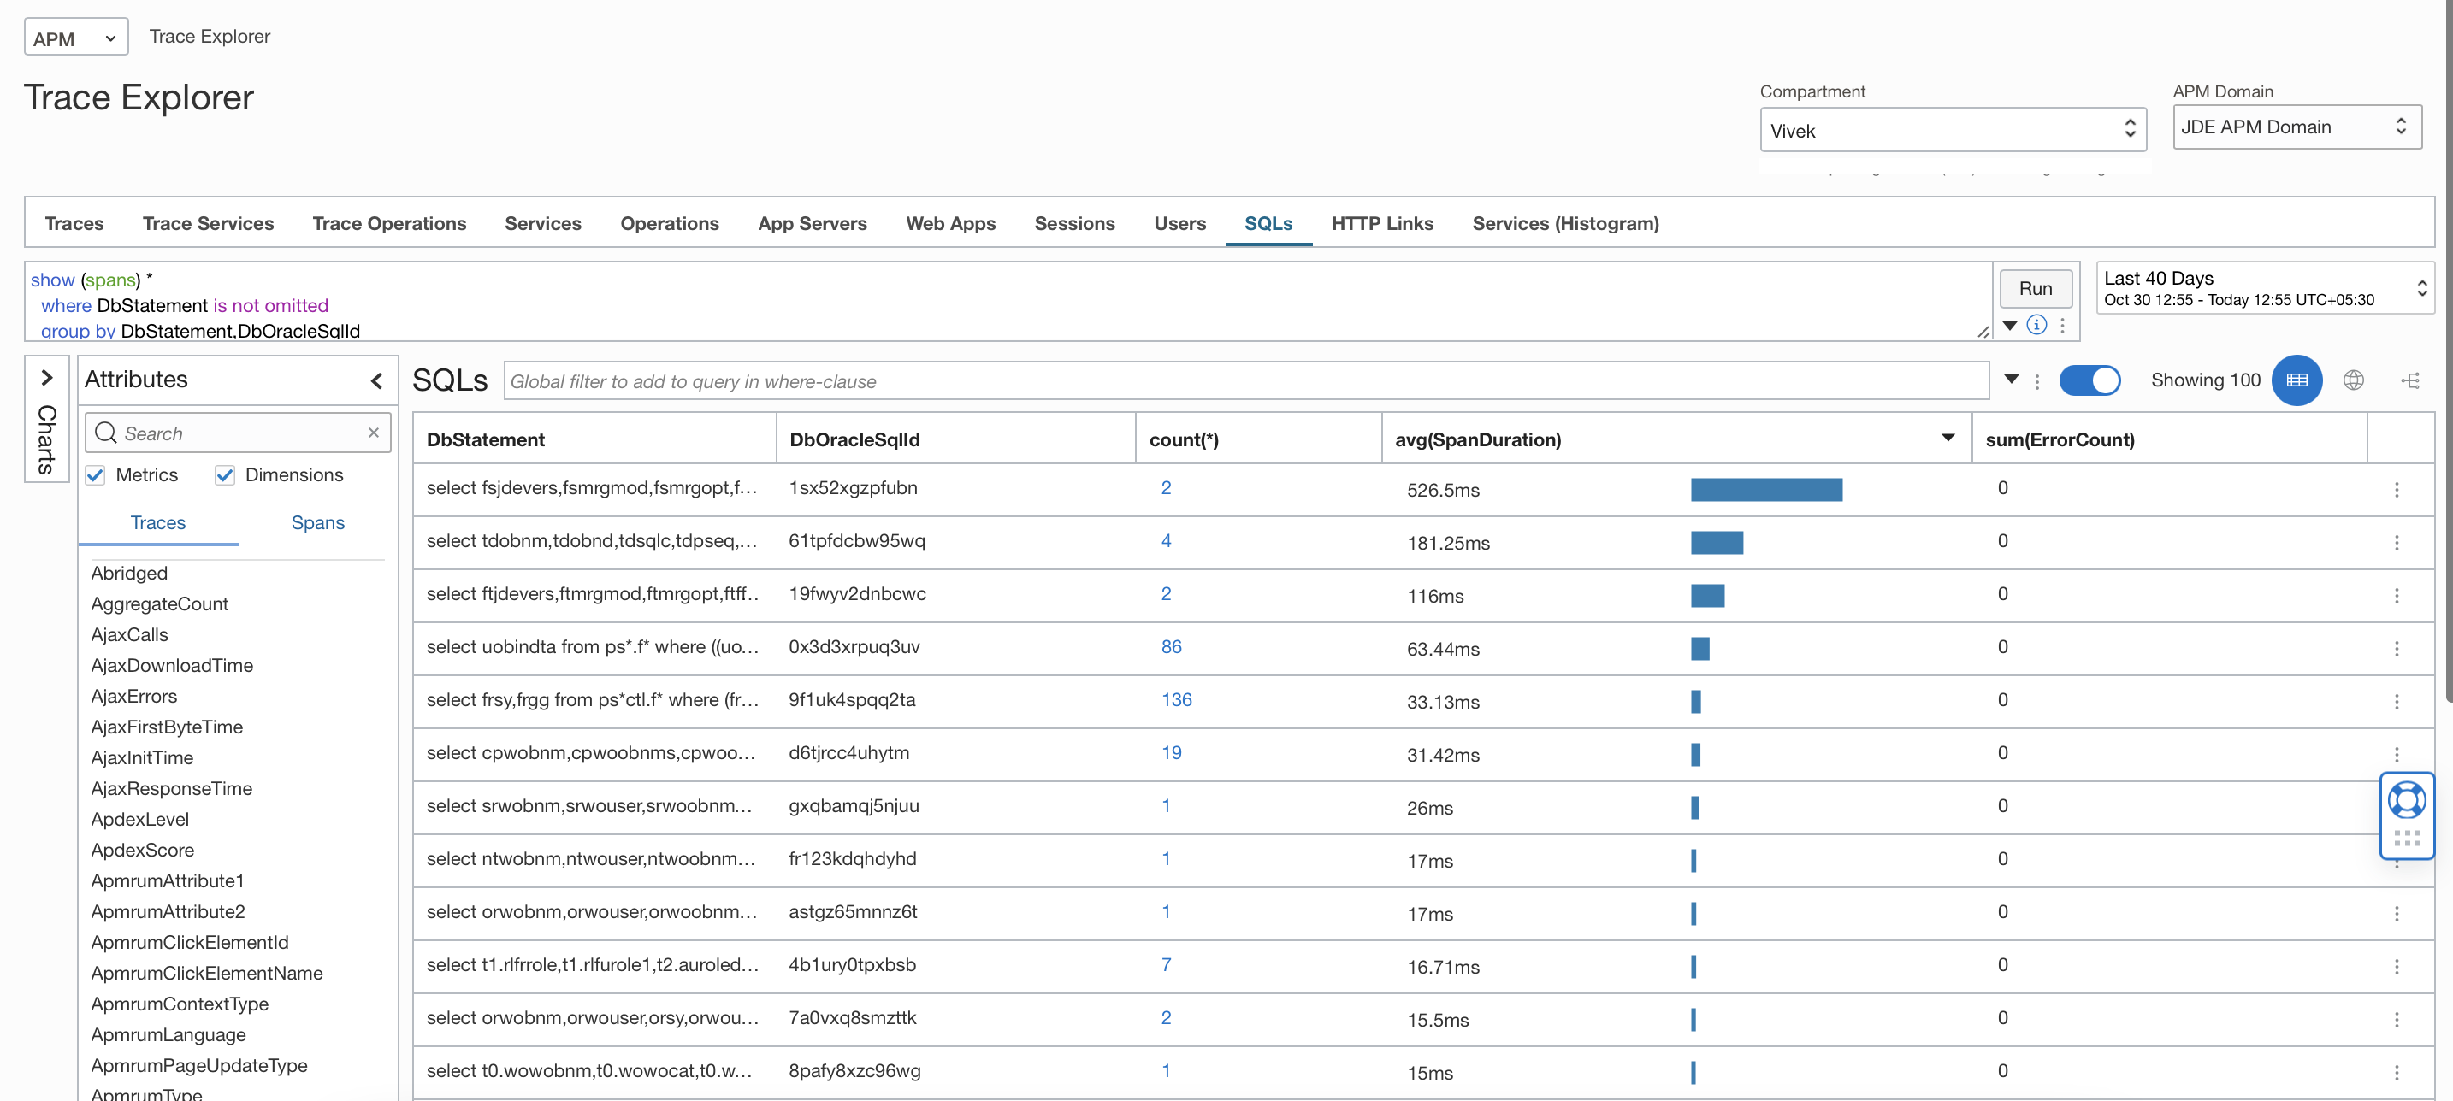This screenshot has height=1101, width=2453.
Task: Uncheck the Dimensions checkbox
Action: pyautogui.click(x=225, y=474)
